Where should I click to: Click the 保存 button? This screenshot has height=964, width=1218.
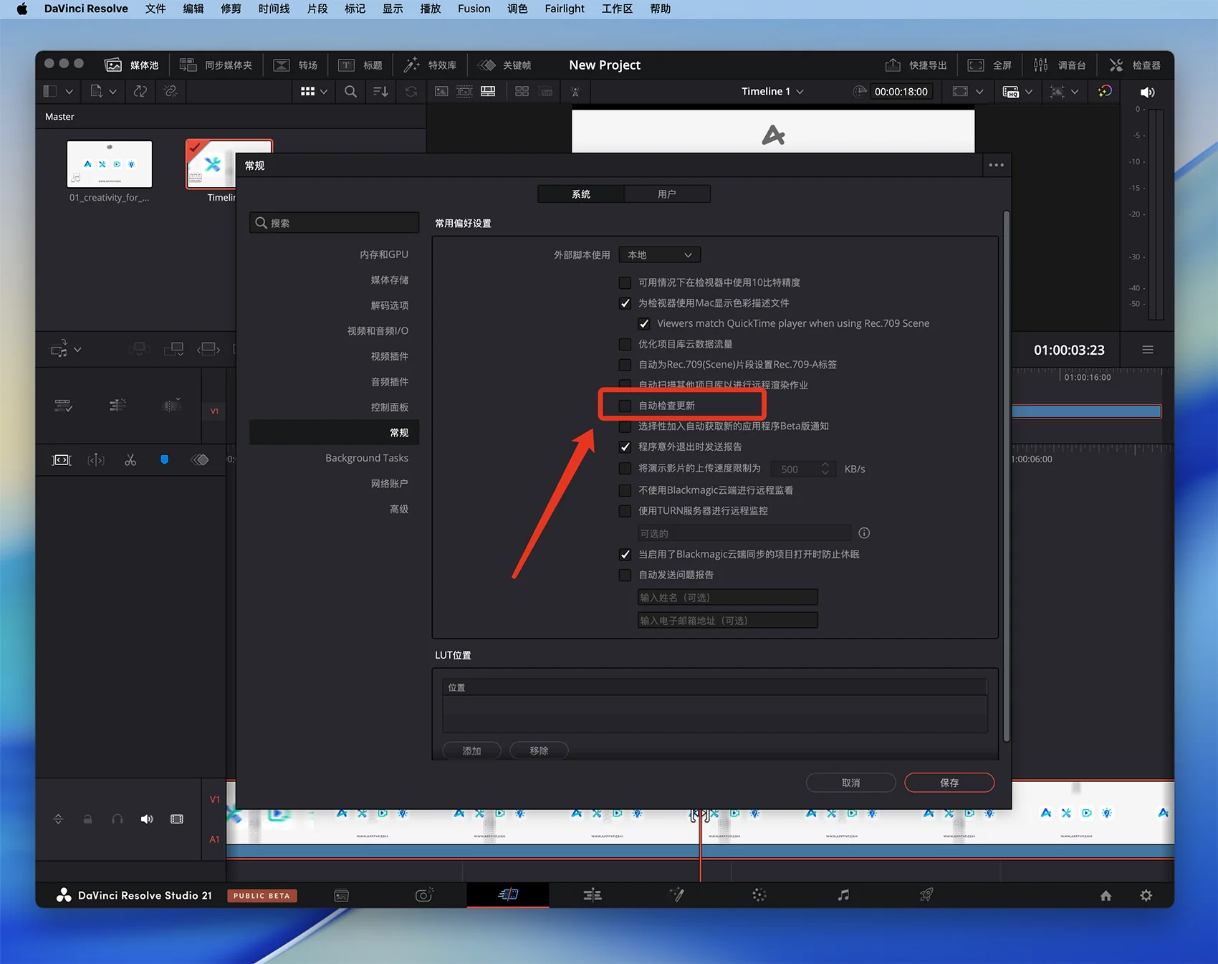click(949, 783)
